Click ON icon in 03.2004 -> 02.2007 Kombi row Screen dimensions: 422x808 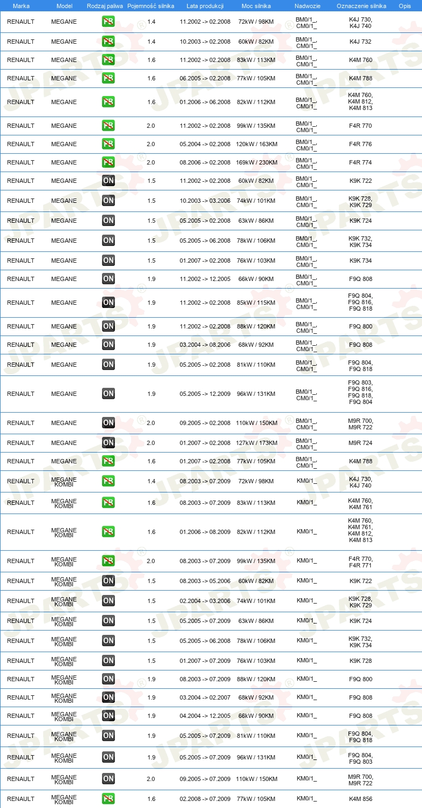click(108, 697)
